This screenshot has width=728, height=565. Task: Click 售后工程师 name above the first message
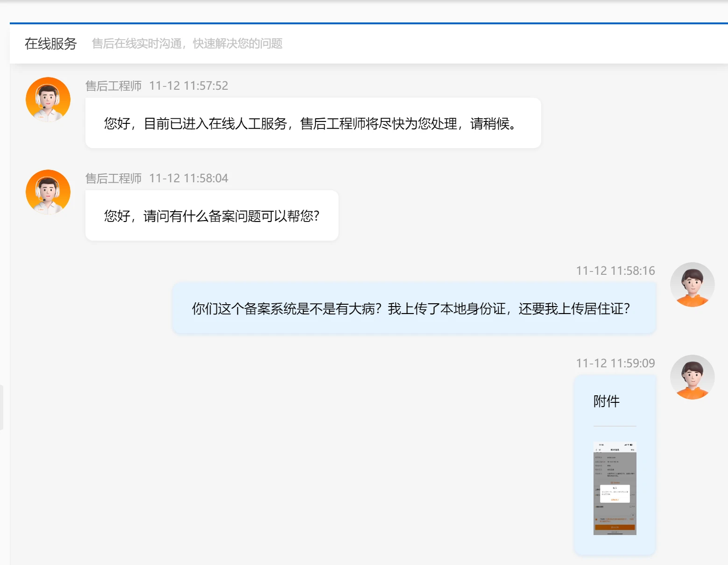(113, 86)
